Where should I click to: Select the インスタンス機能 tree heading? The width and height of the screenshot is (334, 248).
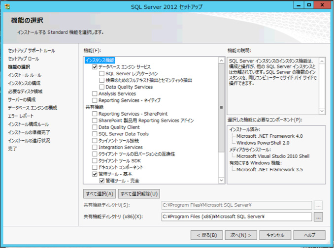(x=100, y=60)
